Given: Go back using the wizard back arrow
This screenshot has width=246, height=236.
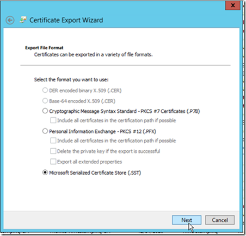Looking at the screenshot, I should click(x=10, y=20).
